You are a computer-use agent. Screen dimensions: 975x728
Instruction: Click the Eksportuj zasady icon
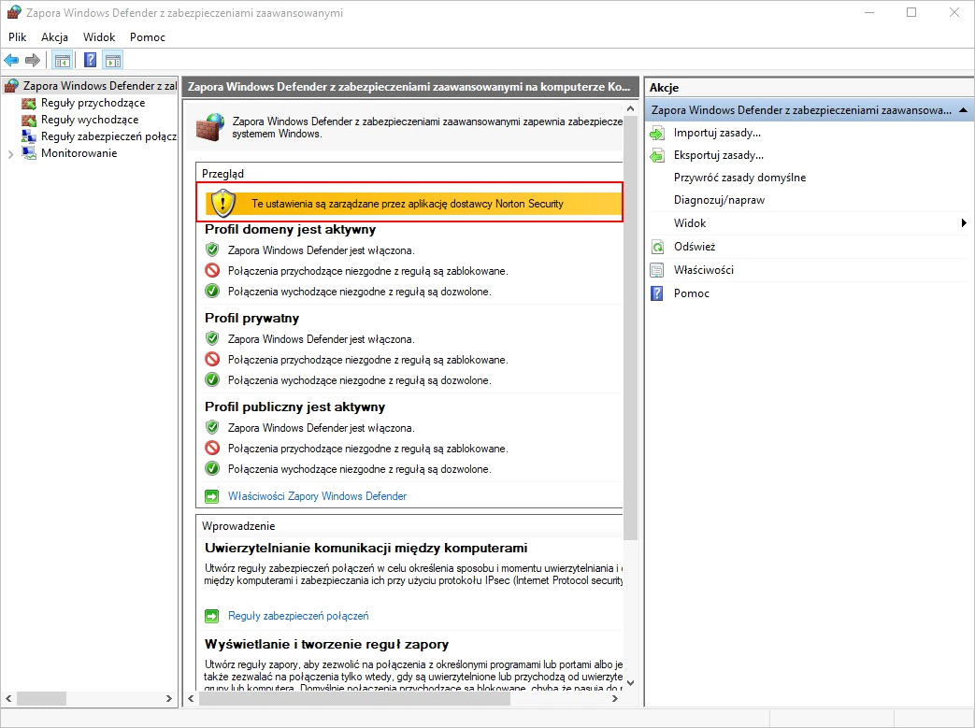(x=657, y=155)
